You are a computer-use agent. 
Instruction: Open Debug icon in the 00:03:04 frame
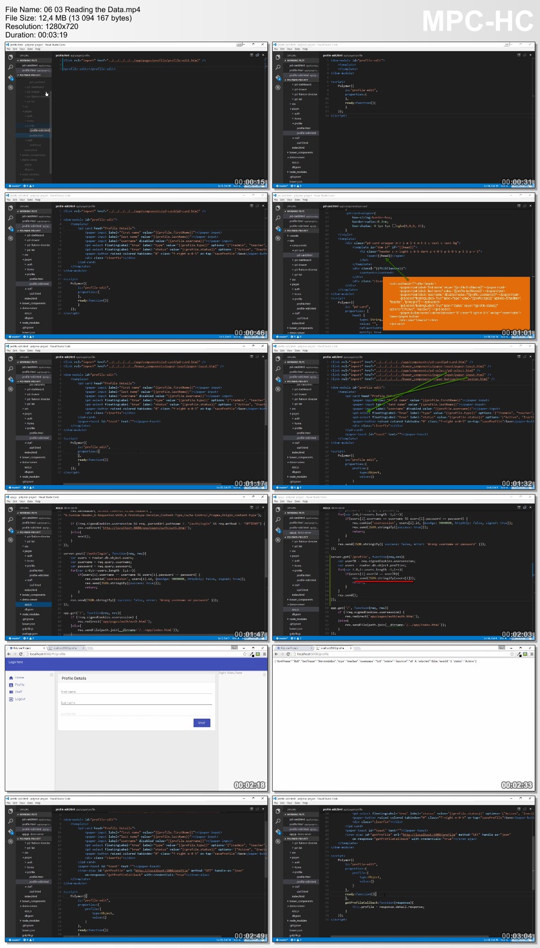(277, 841)
